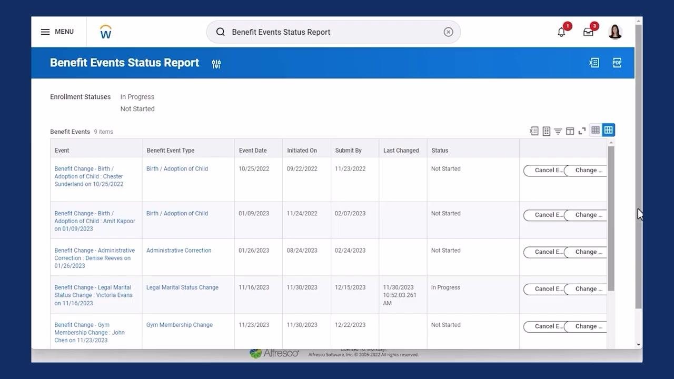Open the user profile avatar
The height and width of the screenshot is (379, 674).
tap(615, 32)
